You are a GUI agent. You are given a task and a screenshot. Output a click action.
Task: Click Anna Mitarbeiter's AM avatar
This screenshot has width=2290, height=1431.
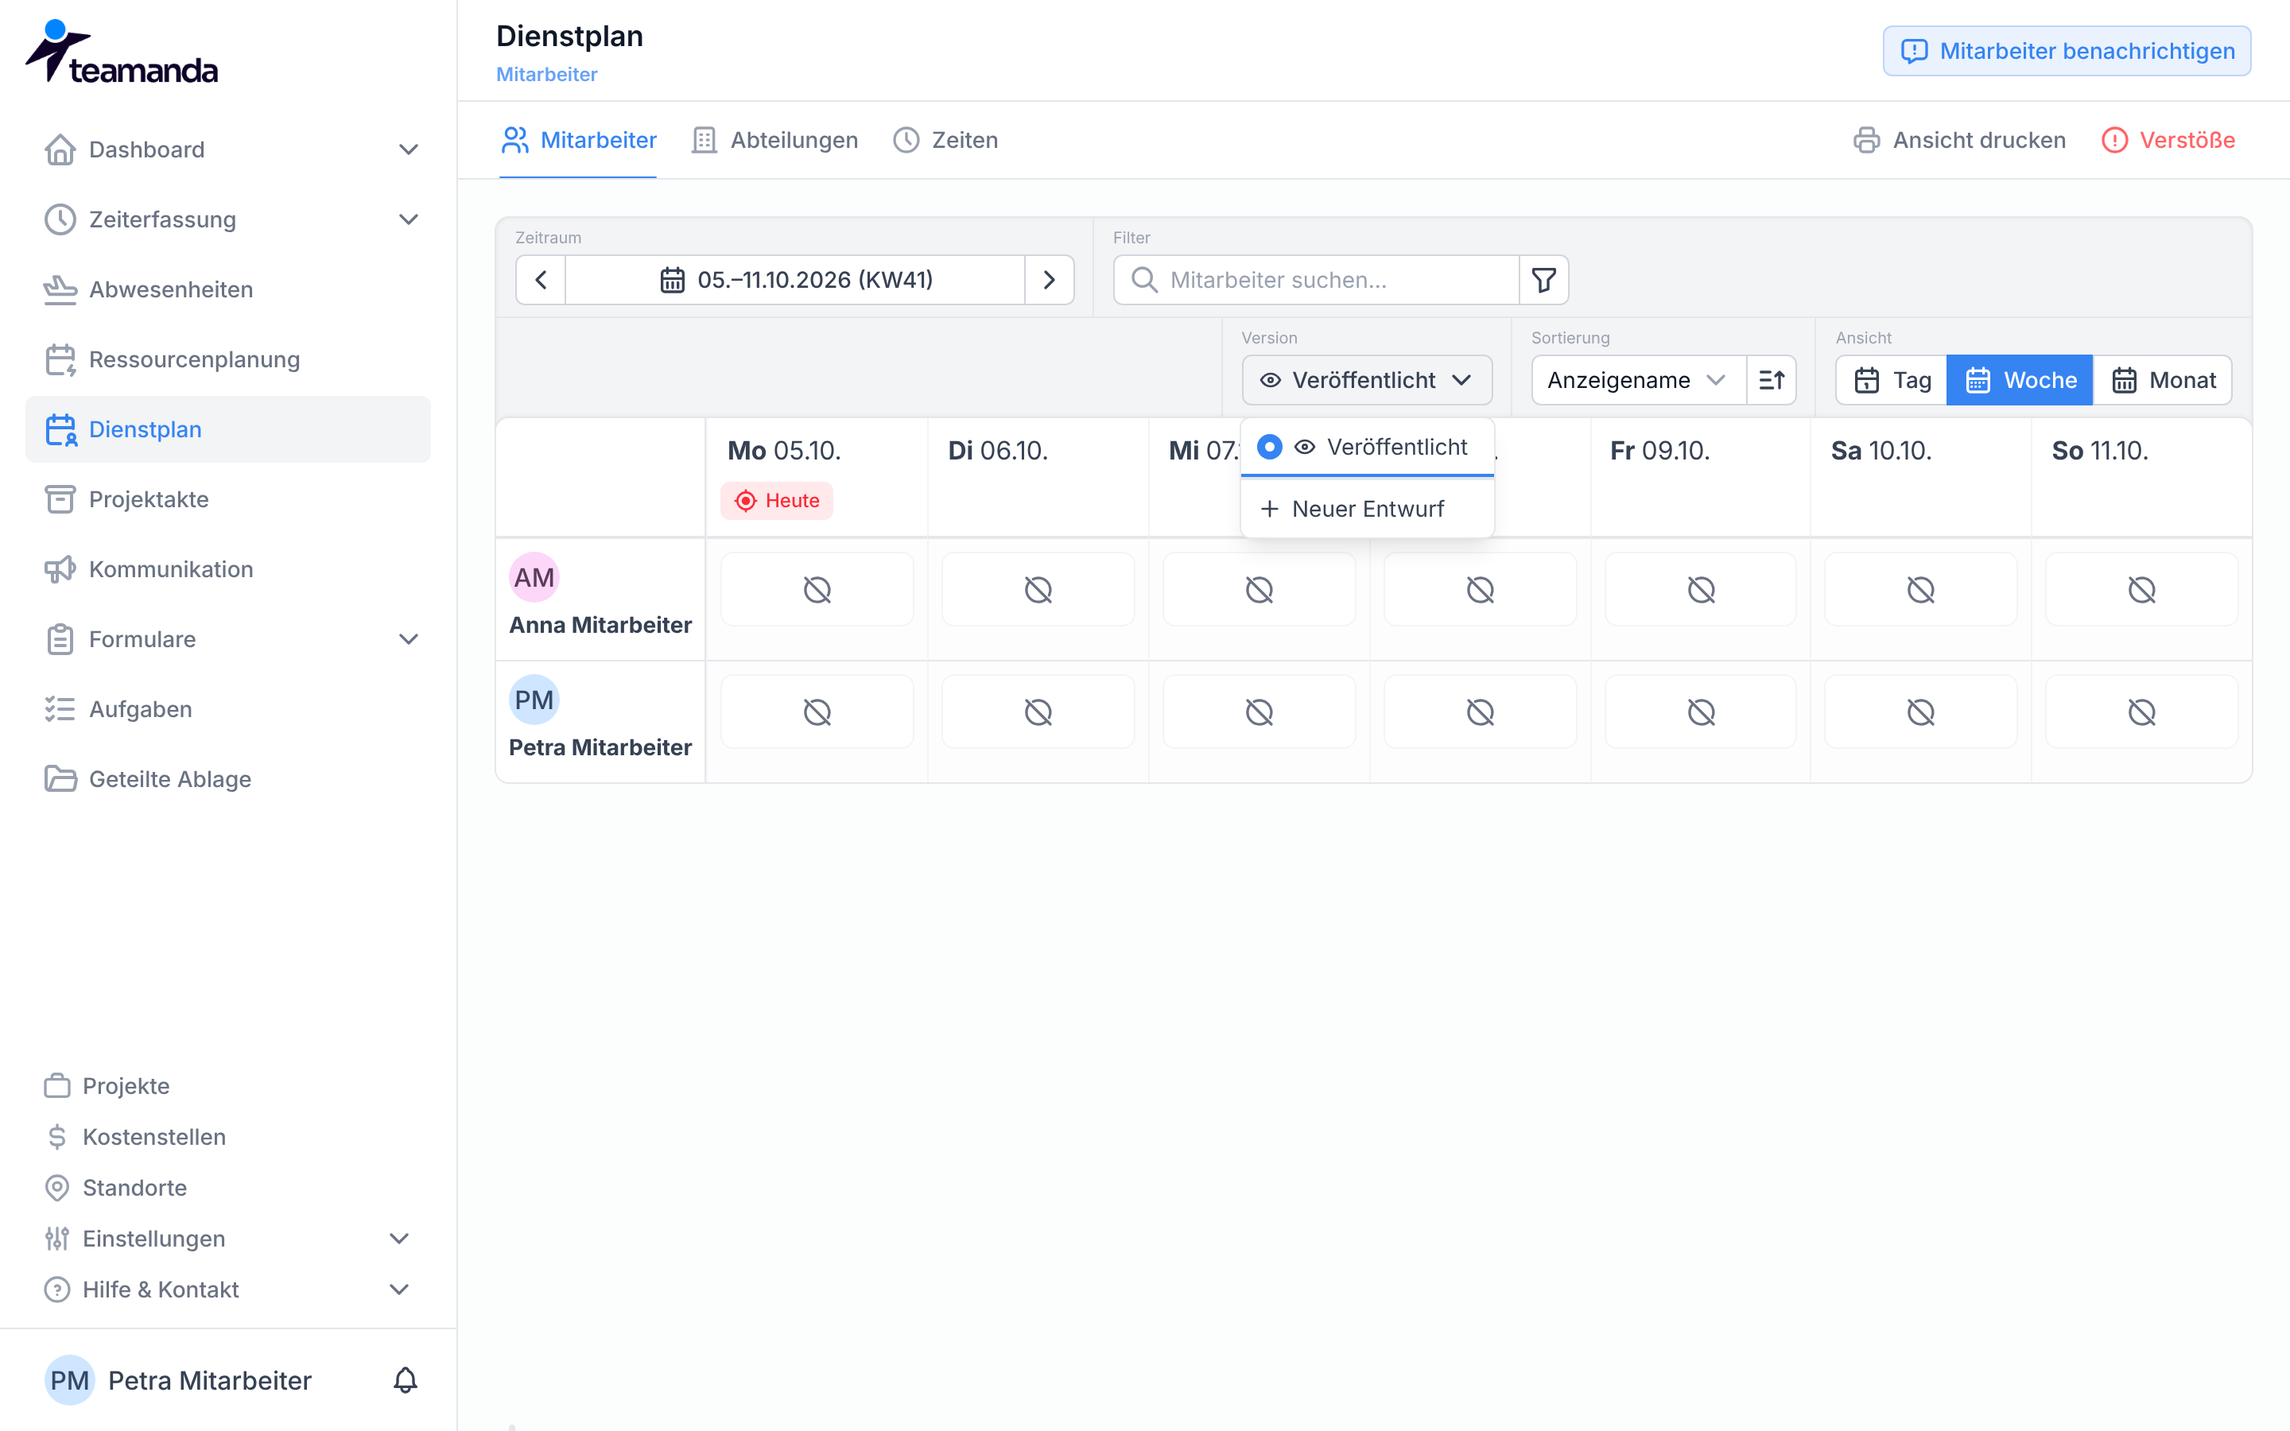pos(534,577)
